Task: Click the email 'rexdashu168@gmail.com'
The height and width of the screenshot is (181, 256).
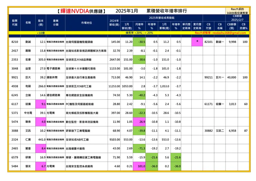Action: pos(229,33)
